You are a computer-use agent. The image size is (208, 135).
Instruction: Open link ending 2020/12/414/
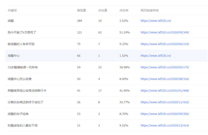[165, 125]
